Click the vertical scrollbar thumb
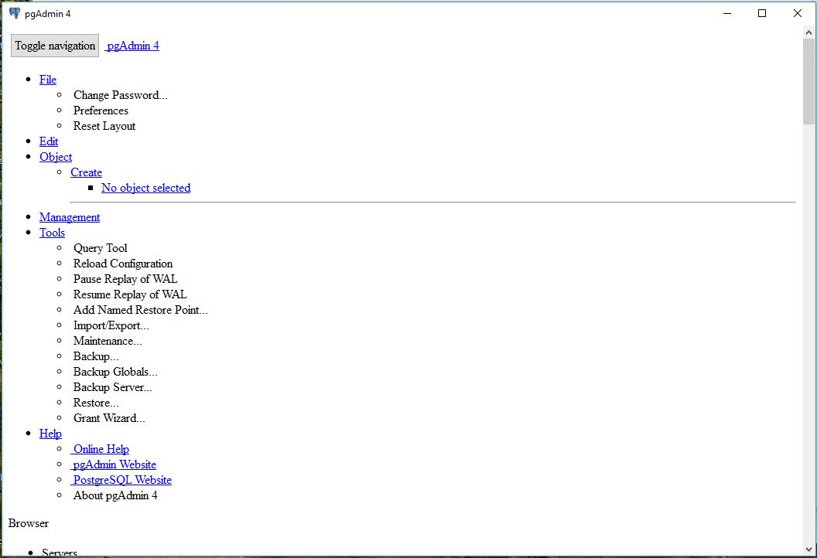 coord(808,81)
